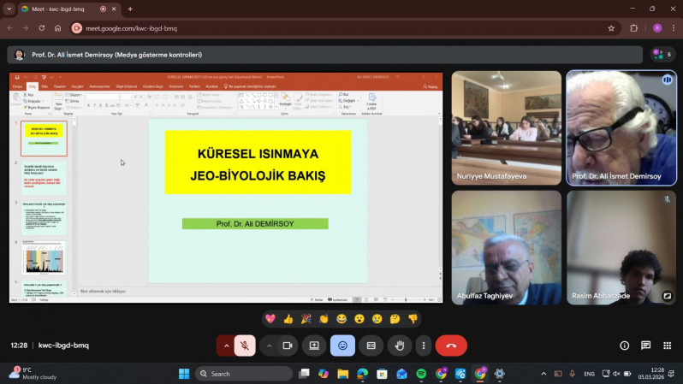Click the camera site permission icon in address bar

click(x=77, y=28)
